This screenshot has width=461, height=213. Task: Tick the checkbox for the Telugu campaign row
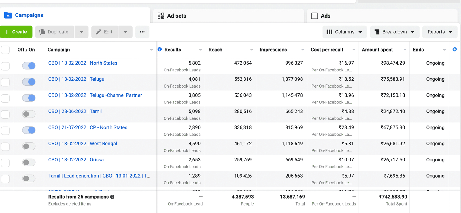5,82
